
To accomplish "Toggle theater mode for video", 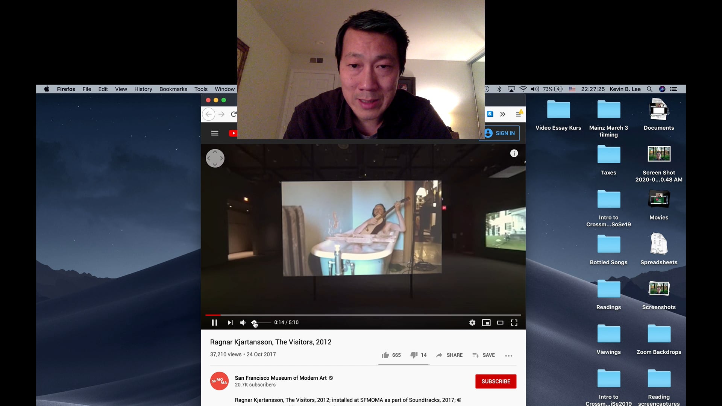I will 500,322.
